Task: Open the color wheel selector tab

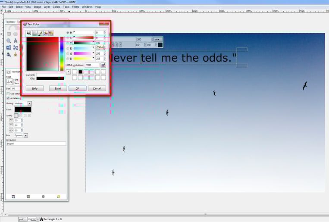Action: [46, 33]
